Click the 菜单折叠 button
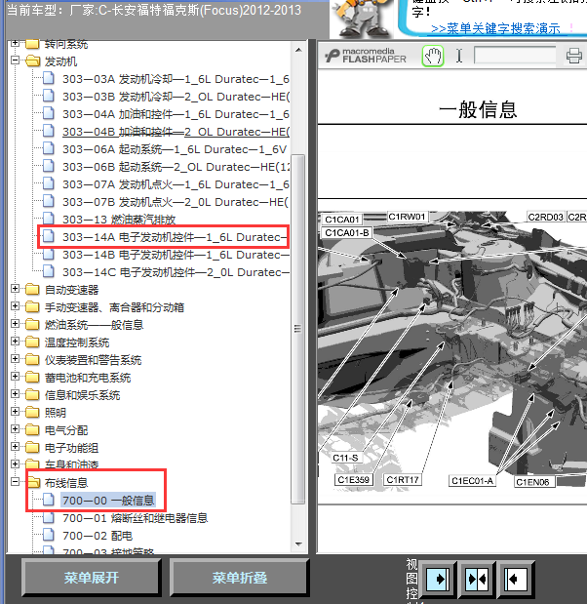The image size is (587, 604). coord(240,578)
